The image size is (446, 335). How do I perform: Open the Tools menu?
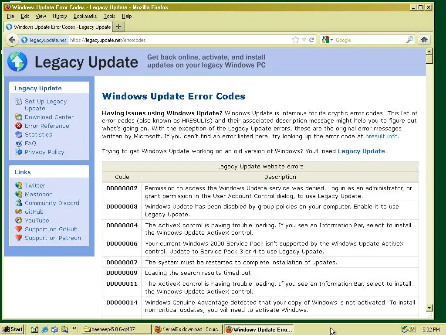pyautogui.click(x=109, y=16)
